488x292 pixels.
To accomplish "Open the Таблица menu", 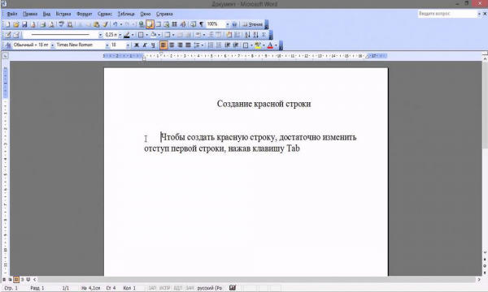I will tap(126, 14).
